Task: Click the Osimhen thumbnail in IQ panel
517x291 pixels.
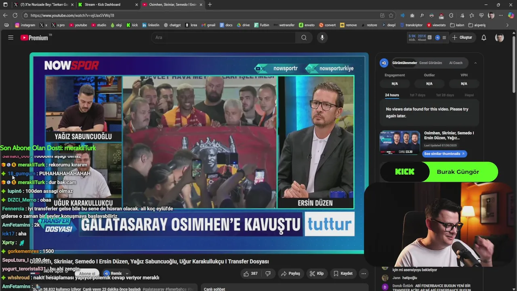Action: click(399, 142)
